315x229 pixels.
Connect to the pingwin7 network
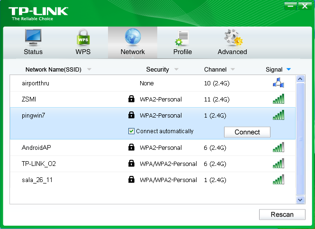click(x=247, y=132)
